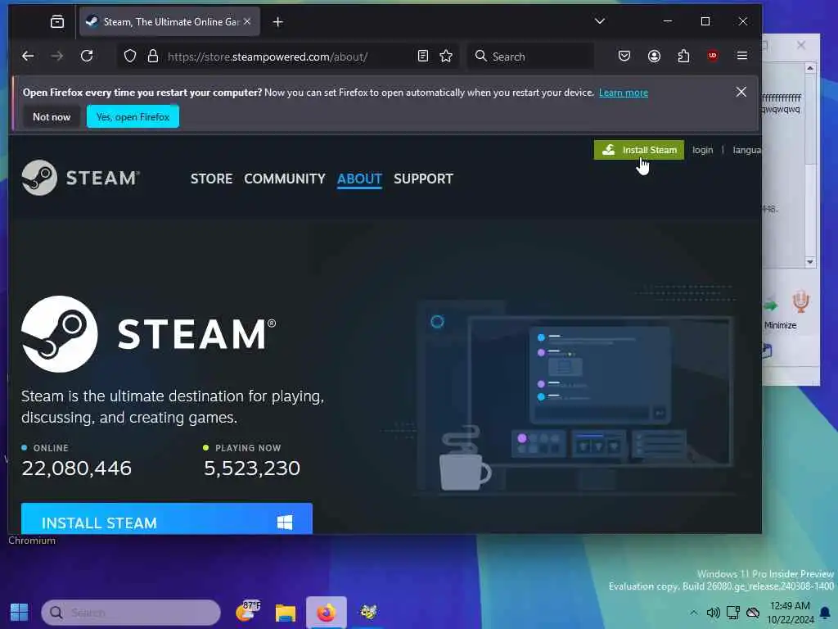Click the playing now count 5,523,230
838x629 pixels.
pos(252,468)
